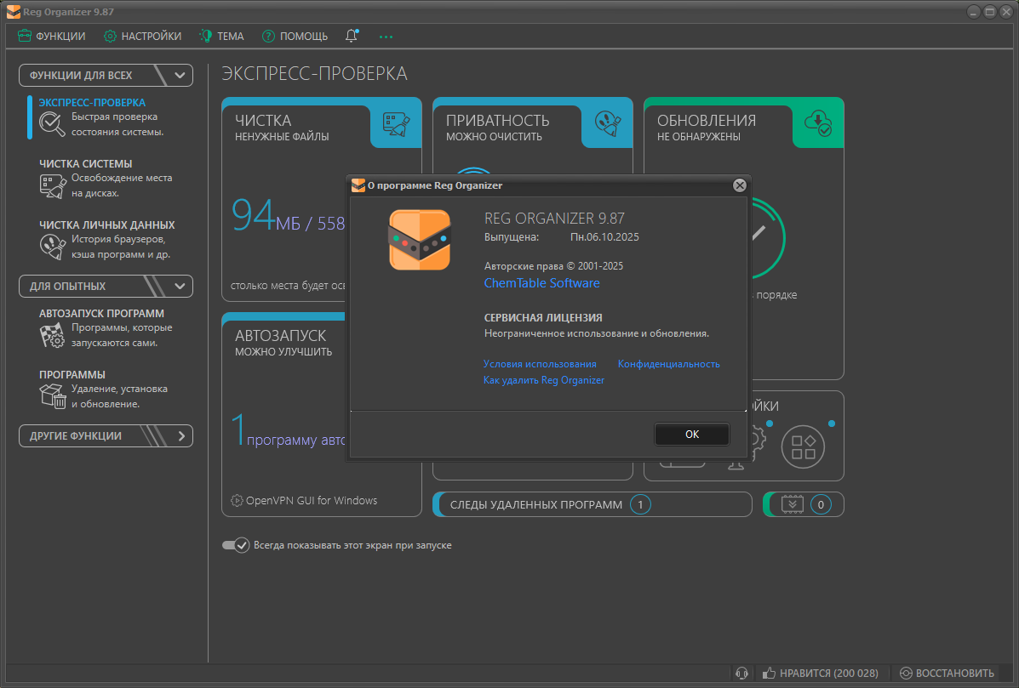Open the ChemTable Software link

[541, 283]
